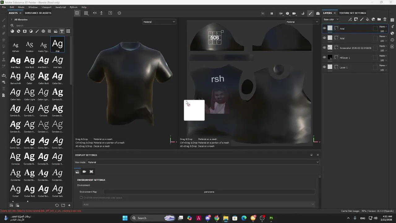This screenshot has height=223, width=396.
Task: Close the Assets tab
Action: point(20,13)
